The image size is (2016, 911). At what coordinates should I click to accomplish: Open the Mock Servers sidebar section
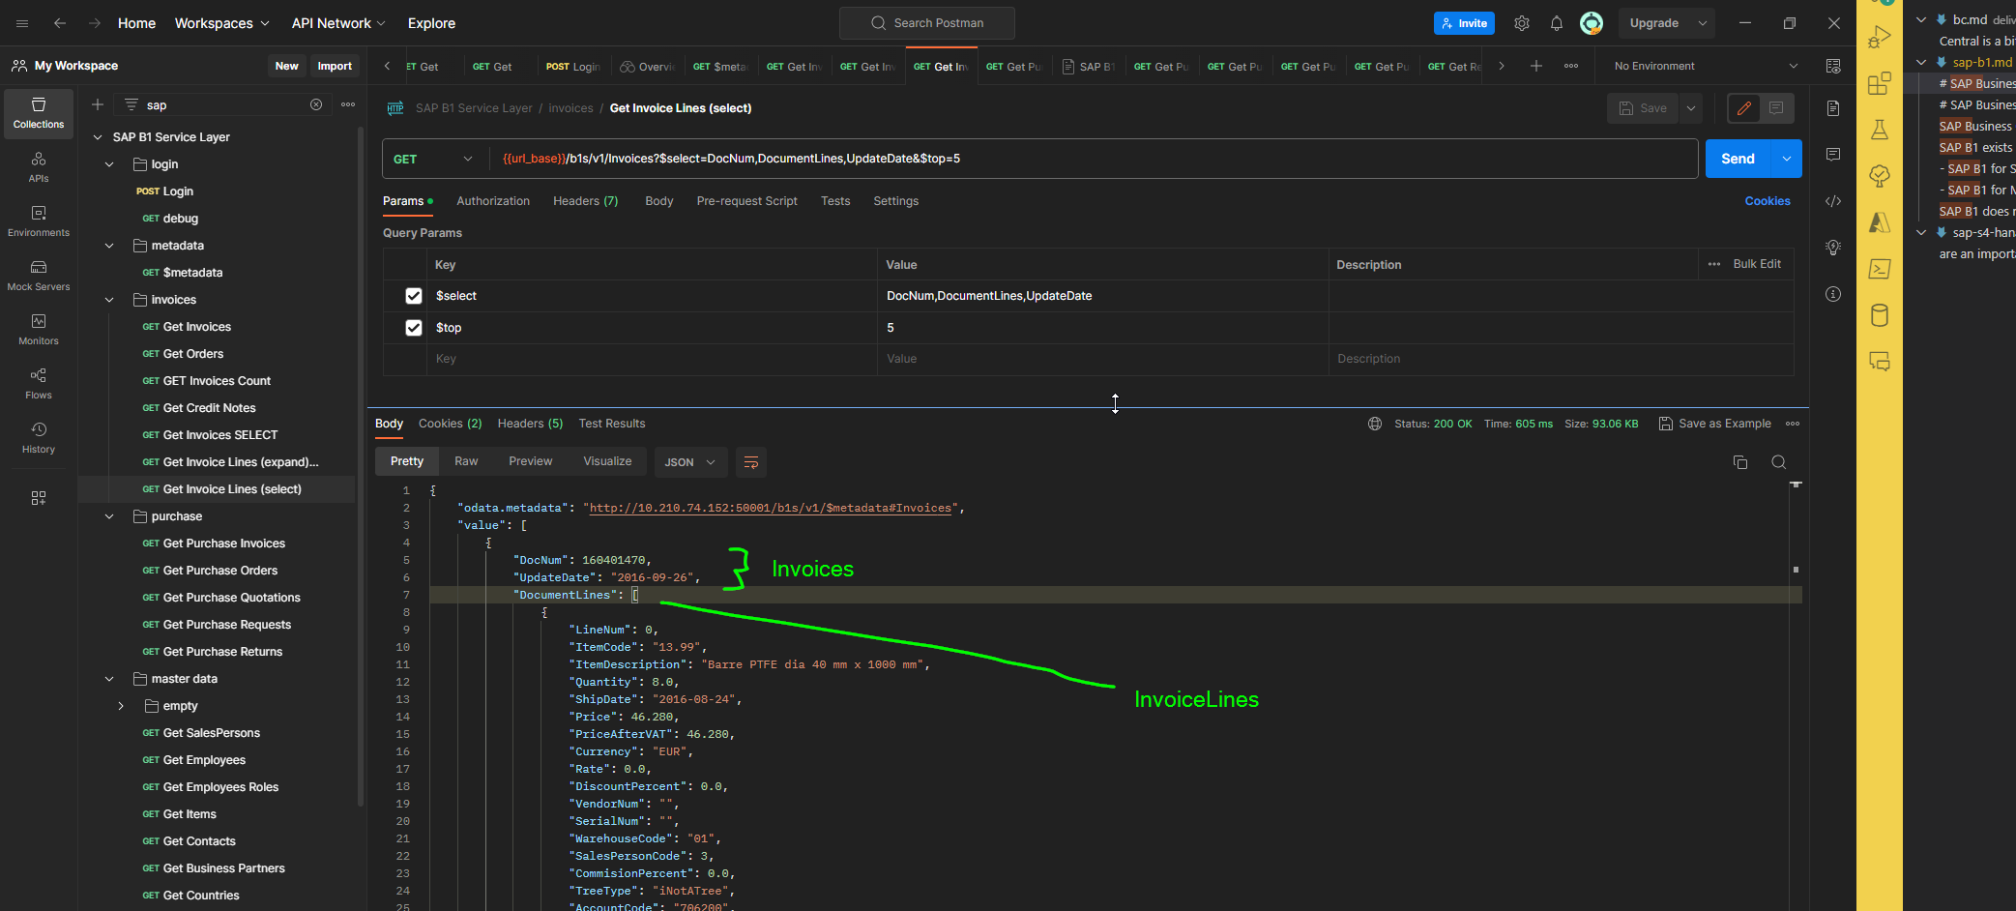pos(39,276)
